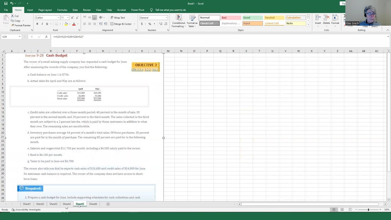This screenshot has height=220, width=391.
Task: Open the font name dropdown
Action: 58,18
